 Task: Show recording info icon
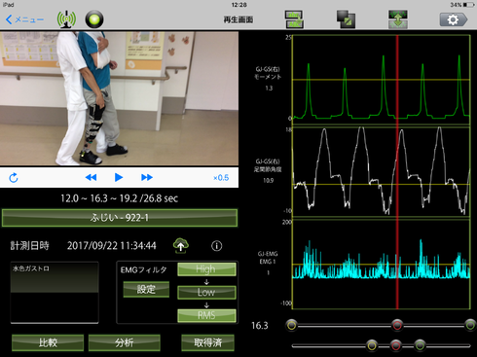click(x=217, y=246)
